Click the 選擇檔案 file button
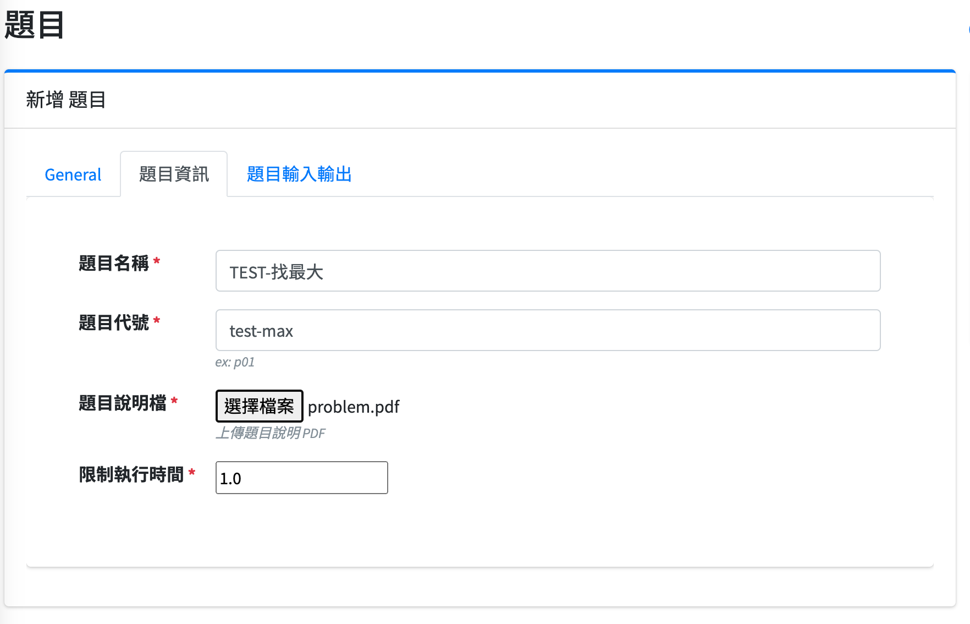Viewport: 970px width, 624px height. pyautogui.click(x=259, y=406)
